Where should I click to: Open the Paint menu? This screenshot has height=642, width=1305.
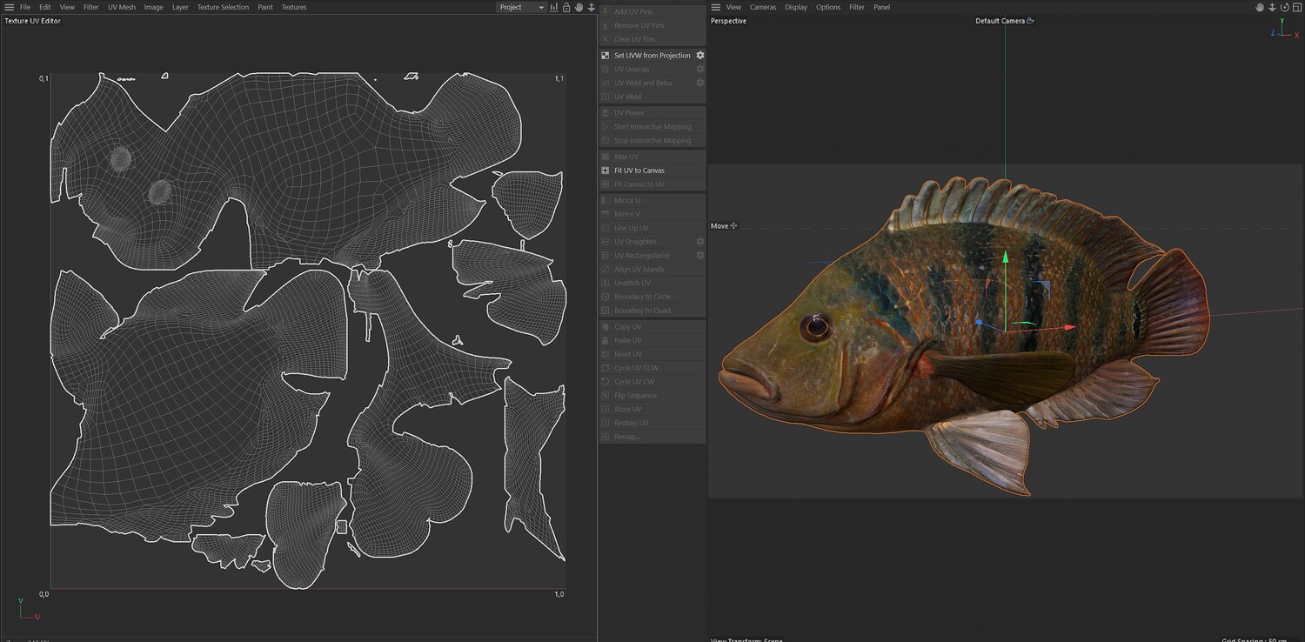click(265, 7)
